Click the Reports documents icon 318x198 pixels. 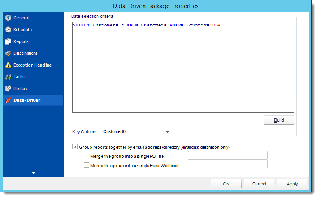point(8,41)
